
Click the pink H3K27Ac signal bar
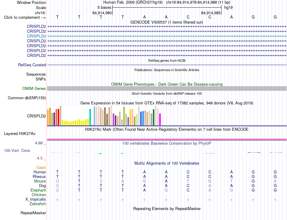pos(167,140)
